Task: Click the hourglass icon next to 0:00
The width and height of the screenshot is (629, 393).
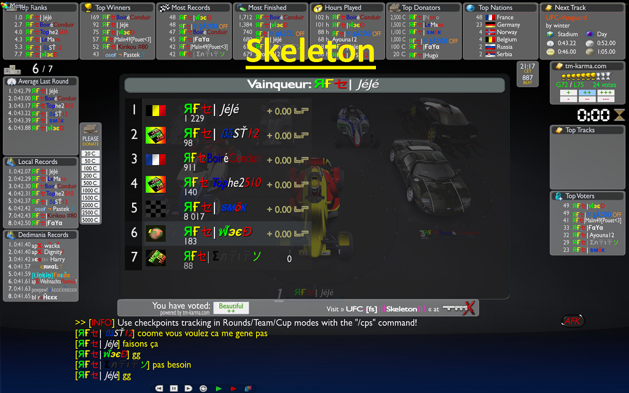Action: click(619, 115)
